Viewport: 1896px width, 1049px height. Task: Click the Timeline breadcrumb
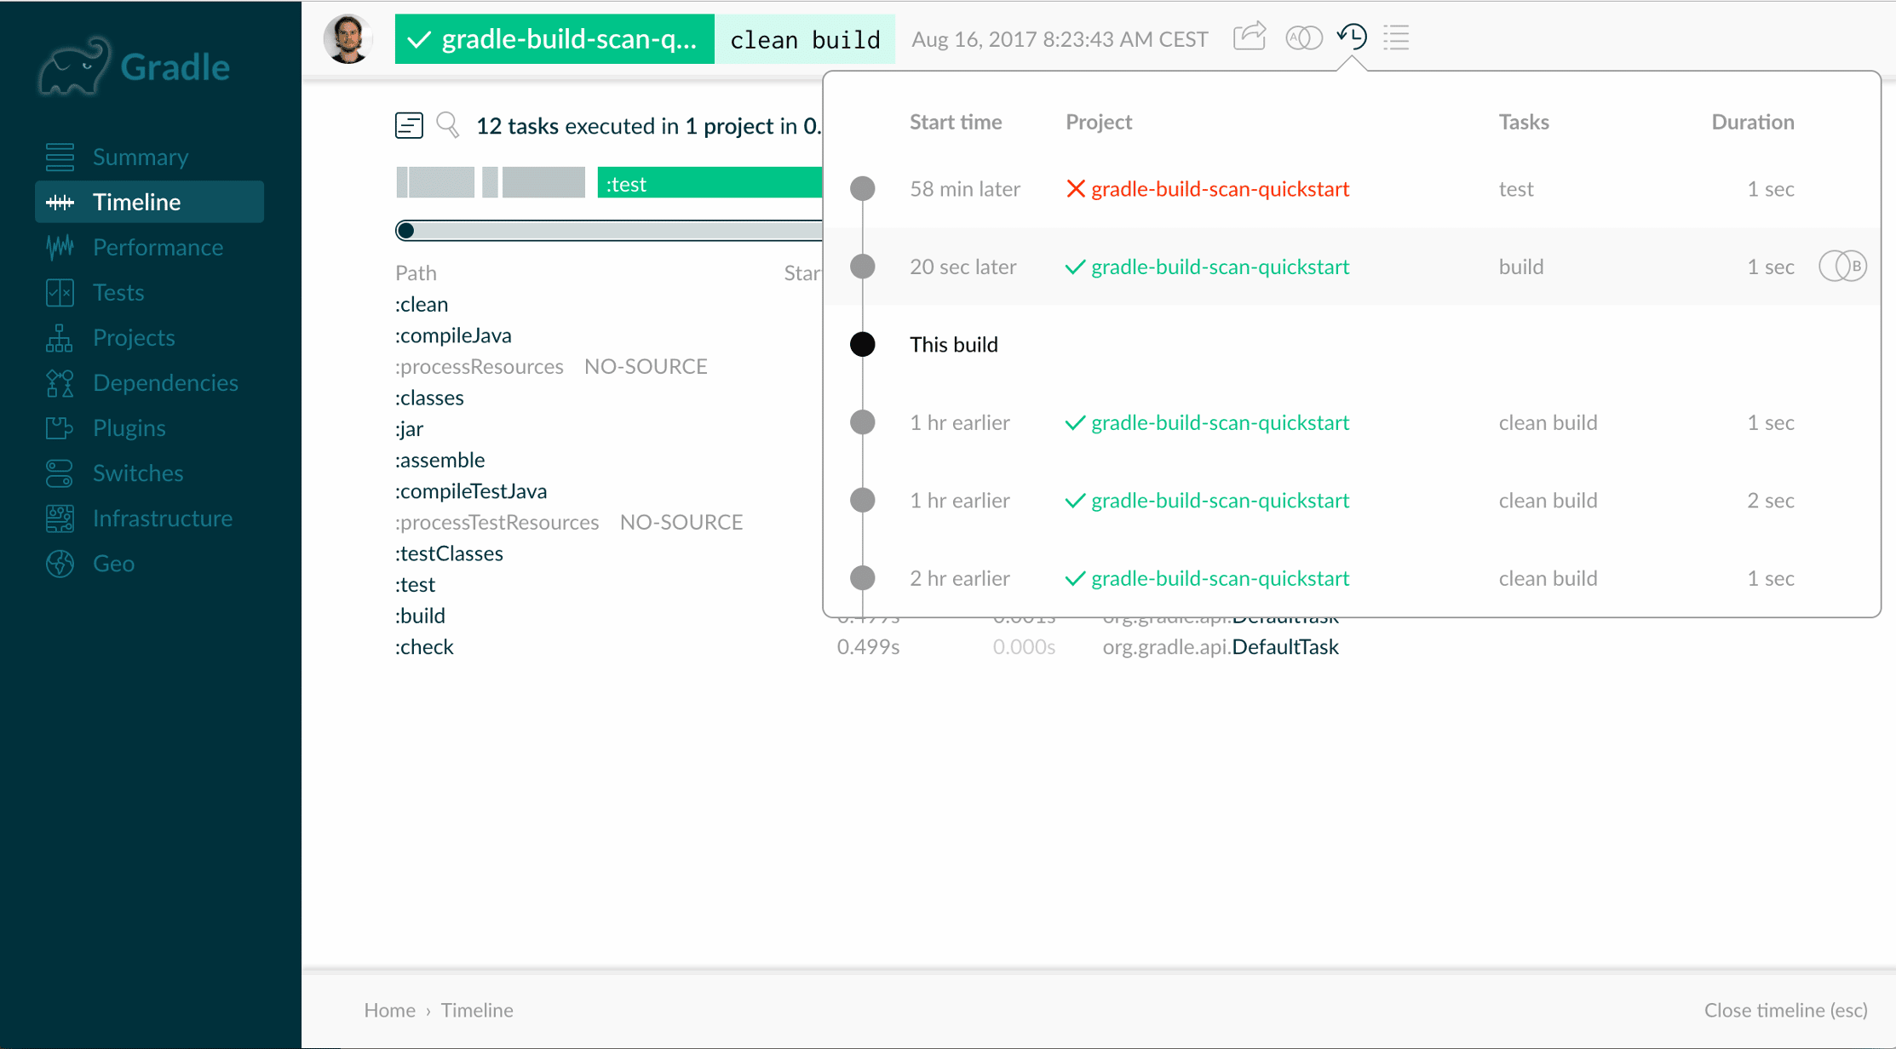(x=477, y=1010)
